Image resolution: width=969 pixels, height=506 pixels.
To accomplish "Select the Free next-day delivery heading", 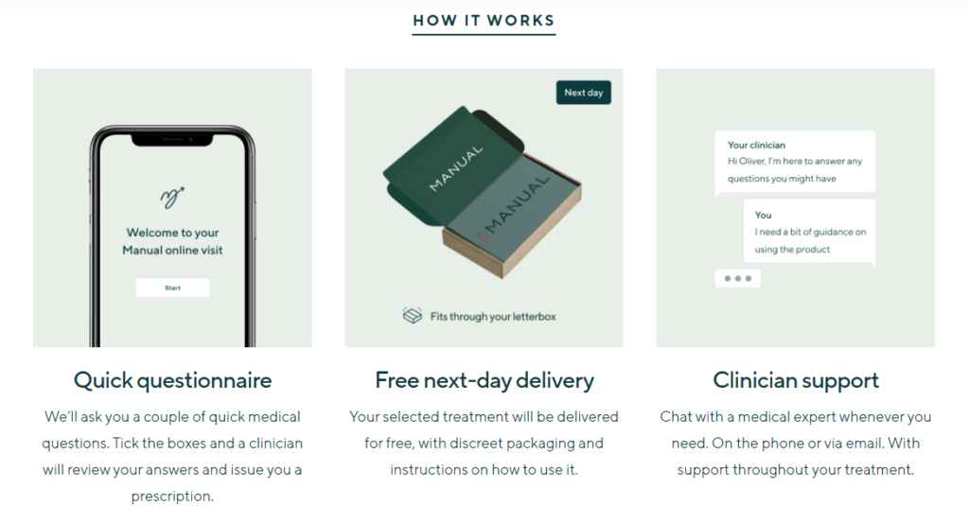I will pos(484,380).
